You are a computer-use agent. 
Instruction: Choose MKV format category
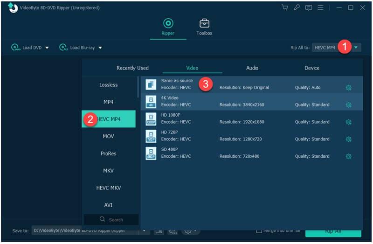coord(109,171)
